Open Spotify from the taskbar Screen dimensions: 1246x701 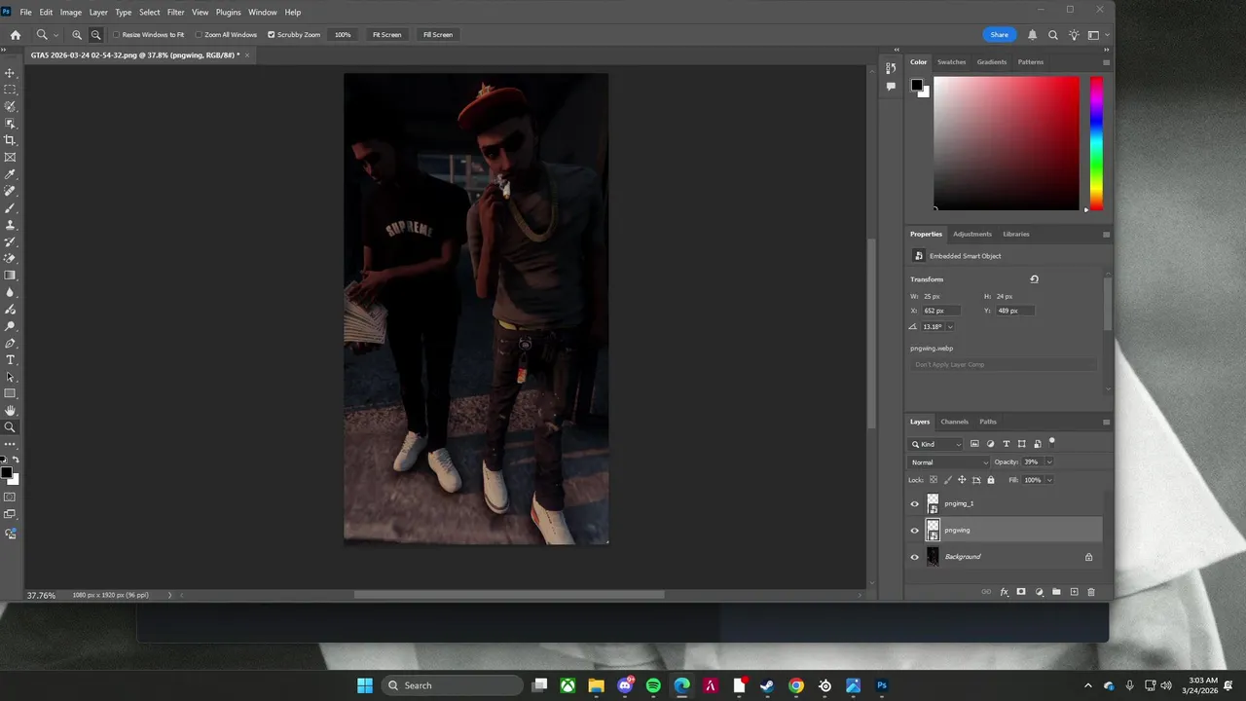click(x=653, y=685)
